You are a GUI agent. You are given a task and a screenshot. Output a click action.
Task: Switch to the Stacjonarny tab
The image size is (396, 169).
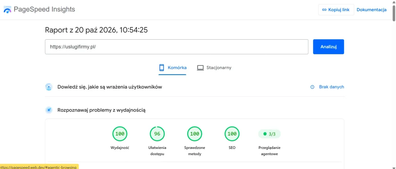point(214,68)
